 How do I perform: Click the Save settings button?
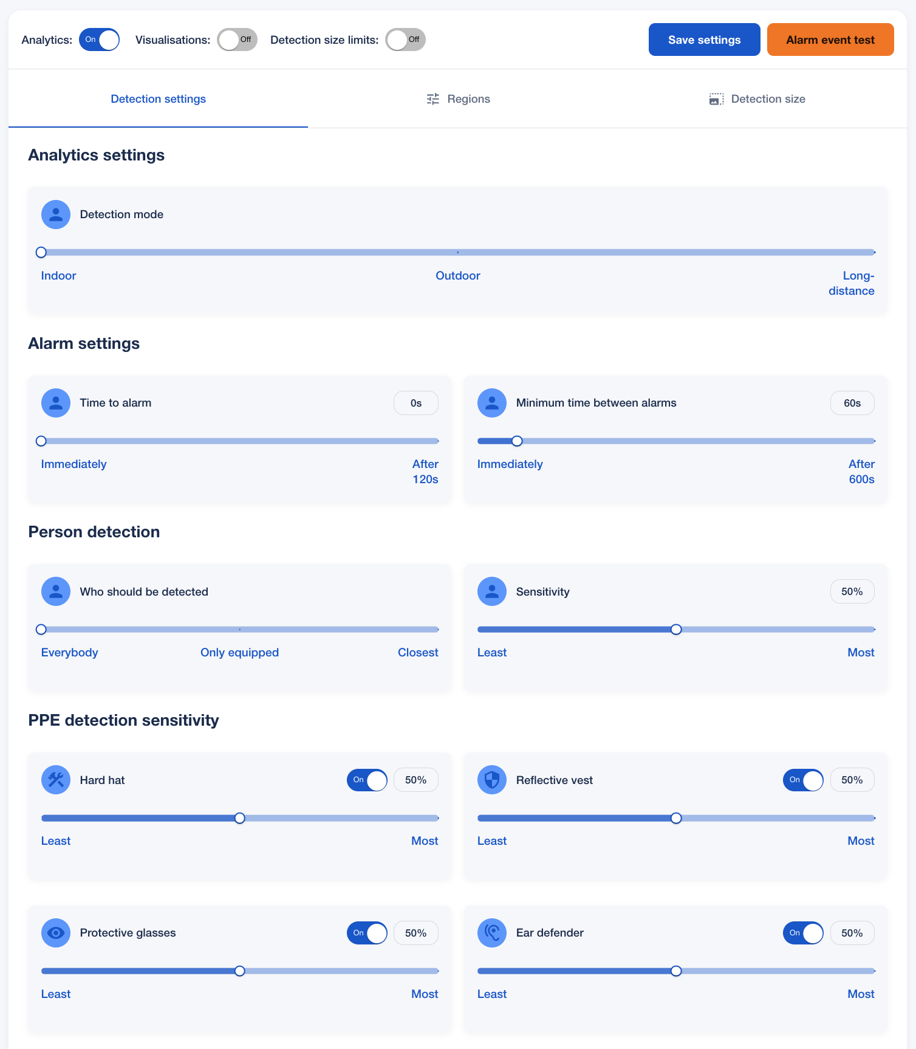tap(704, 40)
